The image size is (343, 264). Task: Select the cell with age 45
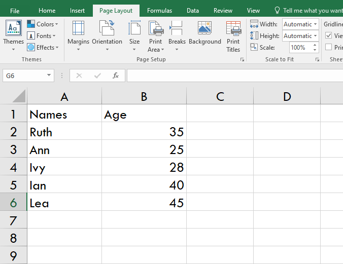pyautogui.click(x=144, y=202)
